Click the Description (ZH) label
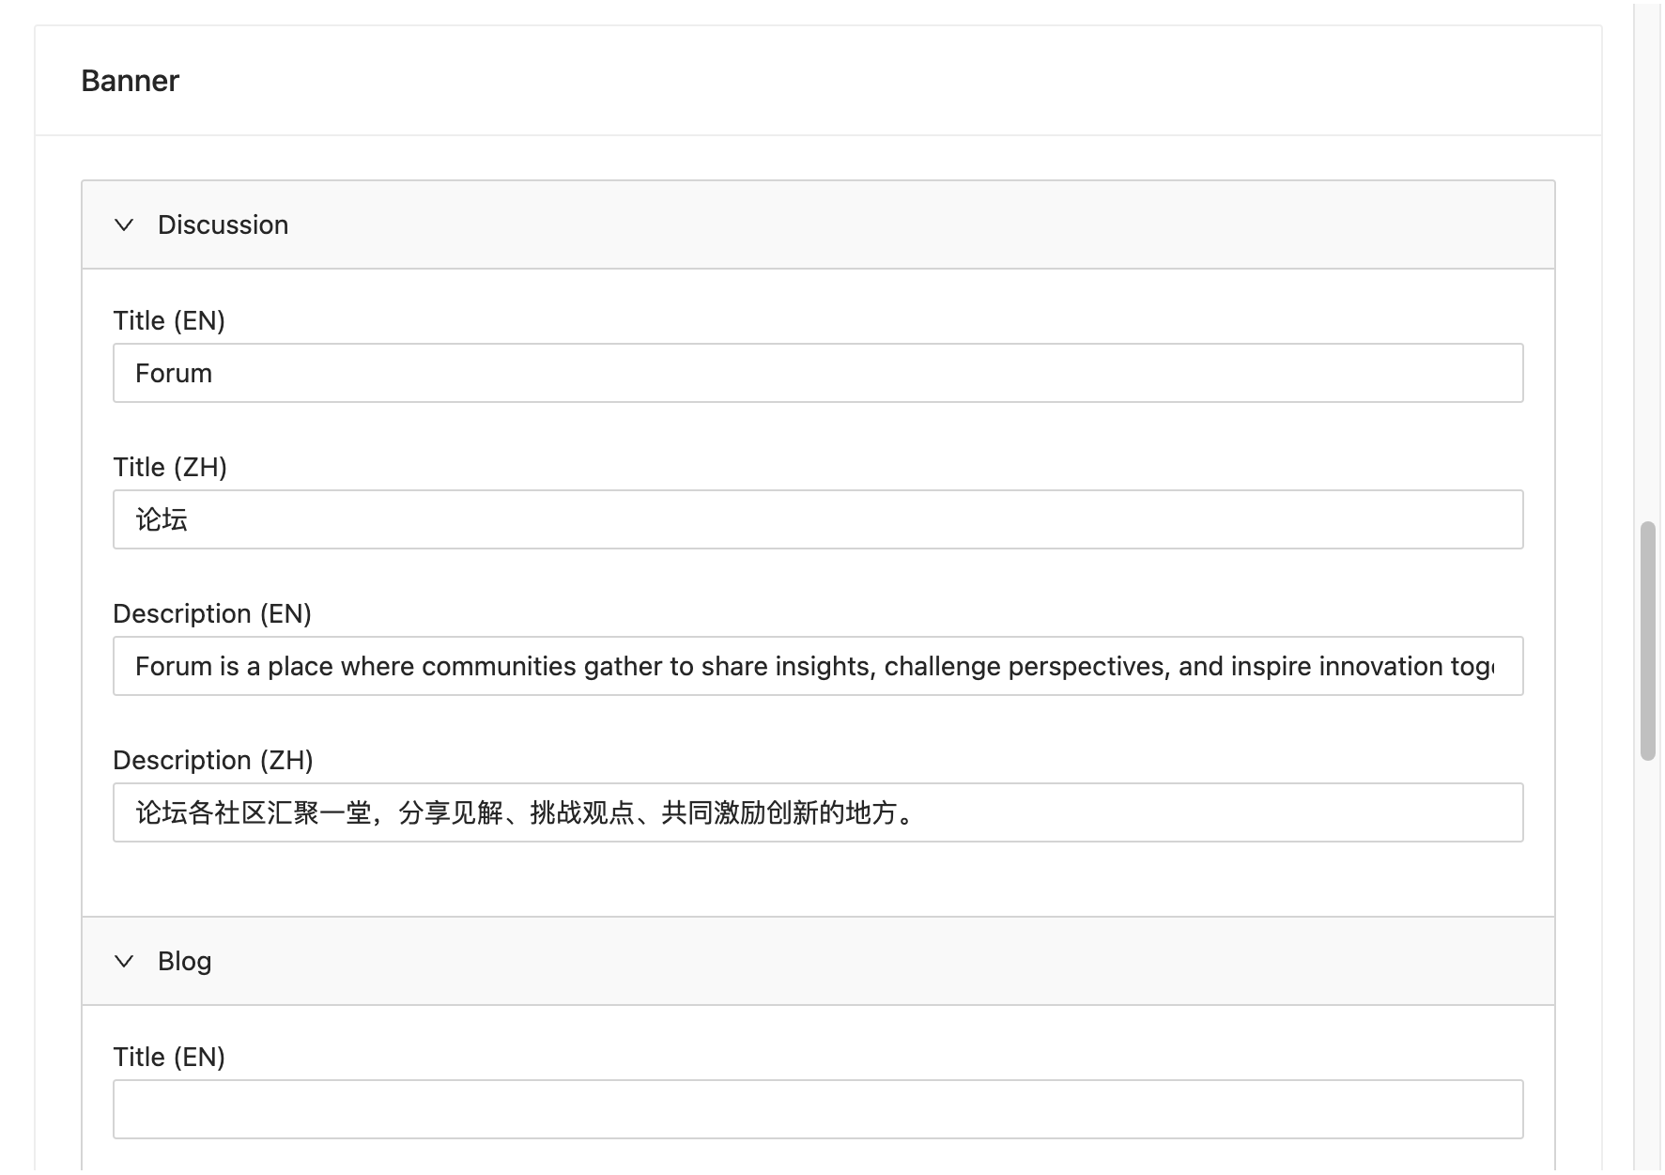Image resolution: width=1665 pixels, height=1175 pixels. [213, 761]
